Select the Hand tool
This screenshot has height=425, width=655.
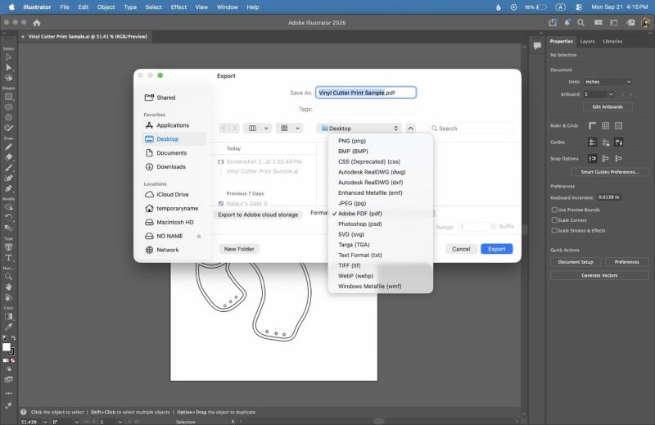[x=8, y=287]
